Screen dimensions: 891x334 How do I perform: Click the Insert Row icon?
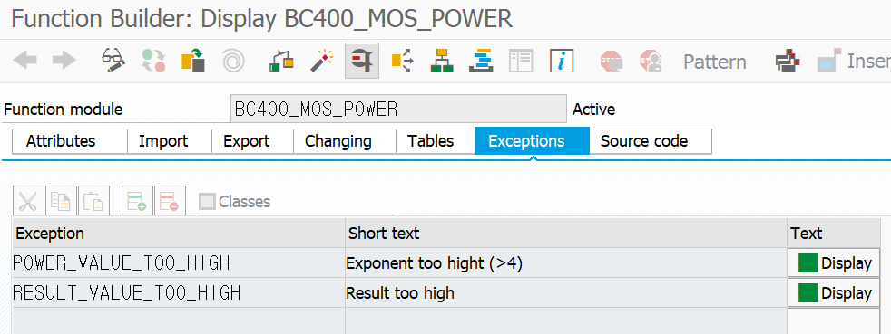point(137,201)
